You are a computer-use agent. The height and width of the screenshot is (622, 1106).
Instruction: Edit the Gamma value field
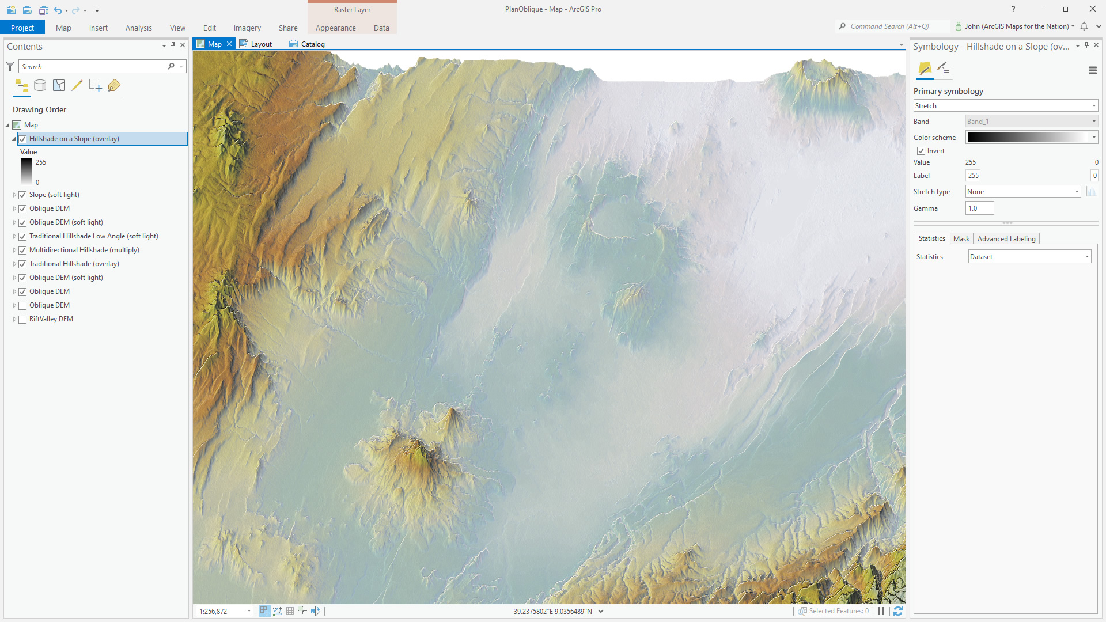pos(979,208)
